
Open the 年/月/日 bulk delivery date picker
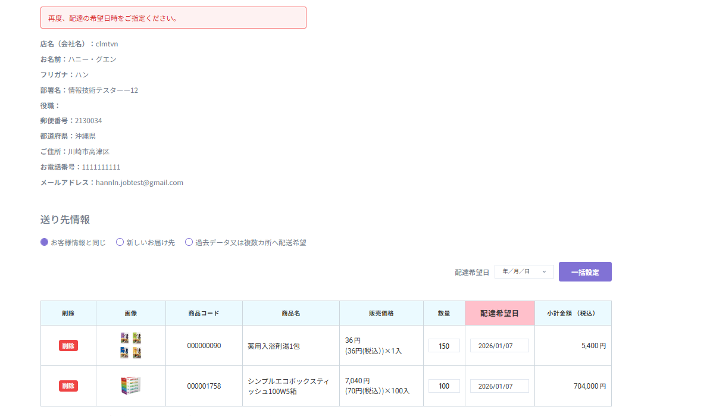tap(524, 272)
